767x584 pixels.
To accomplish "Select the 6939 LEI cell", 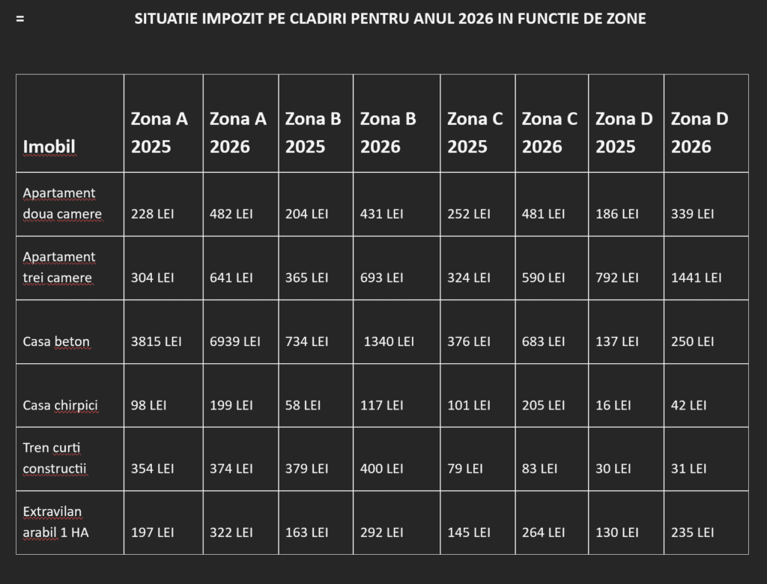I will (235, 341).
